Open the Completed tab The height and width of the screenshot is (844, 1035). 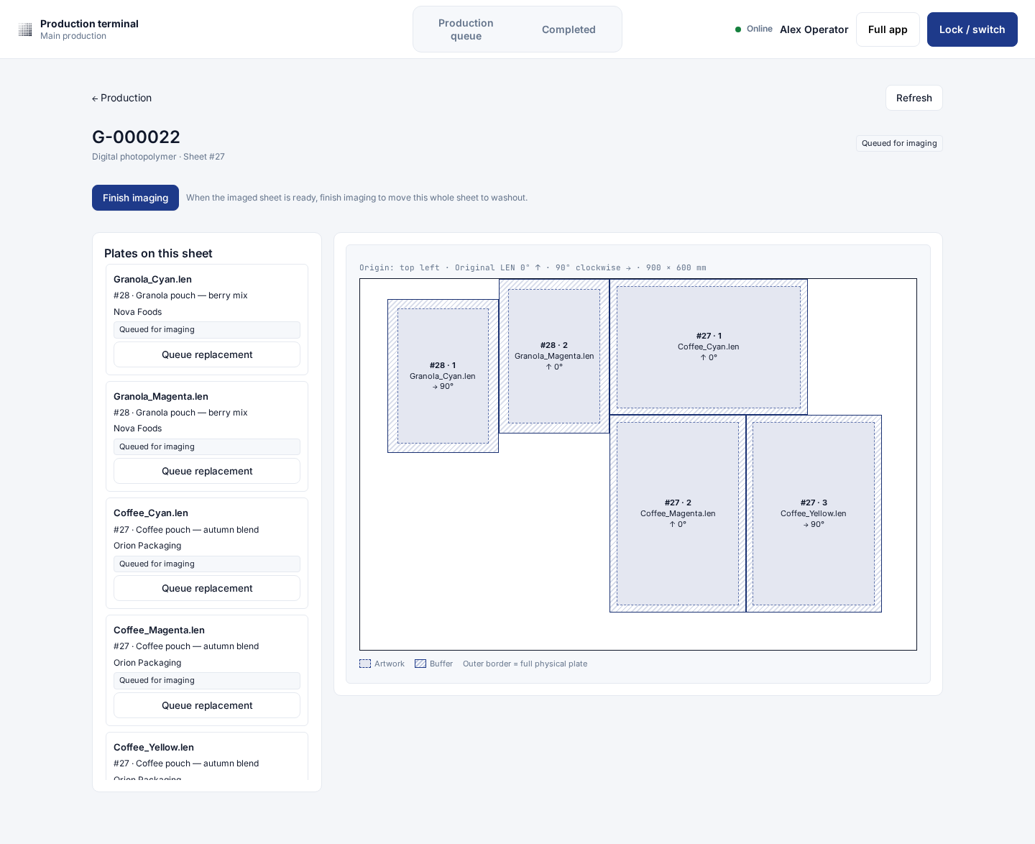(x=569, y=29)
